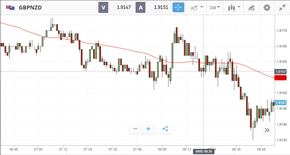The width and height of the screenshot is (290, 155).
Task: Open the indicators dropdown
Action: [196, 8]
